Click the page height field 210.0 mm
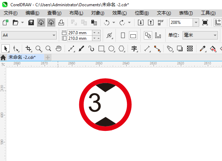This screenshot has width=222, height=161. pos(80,38)
